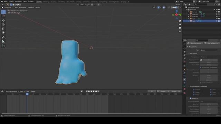Click the Blender logo menu icon
The height and width of the screenshot is (124, 221).
coord(2,1)
